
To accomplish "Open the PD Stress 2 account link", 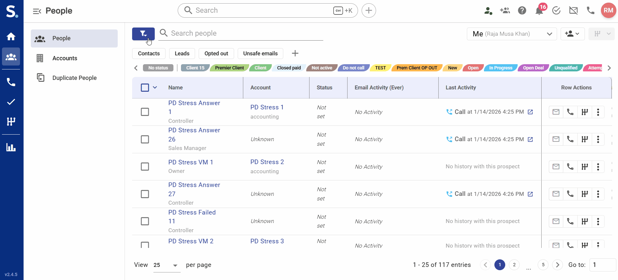I will [267, 162].
